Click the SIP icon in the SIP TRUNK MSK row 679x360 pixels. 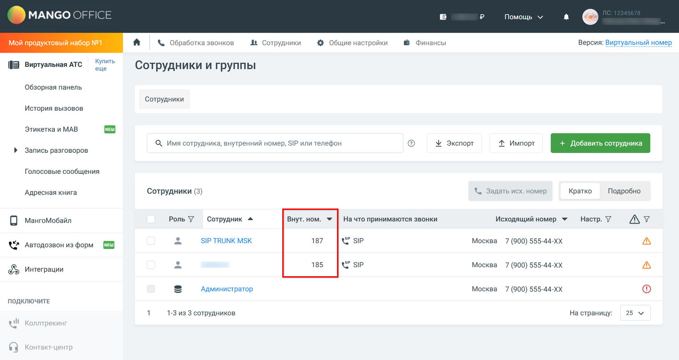pos(345,241)
